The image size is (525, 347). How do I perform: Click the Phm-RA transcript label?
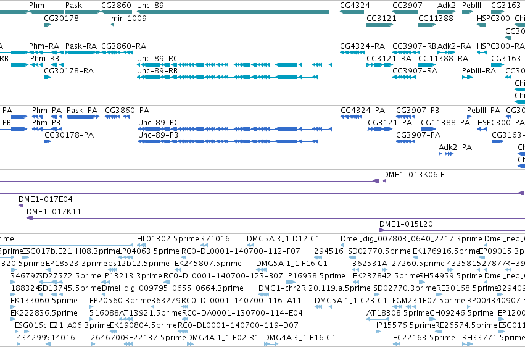pos(44,46)
